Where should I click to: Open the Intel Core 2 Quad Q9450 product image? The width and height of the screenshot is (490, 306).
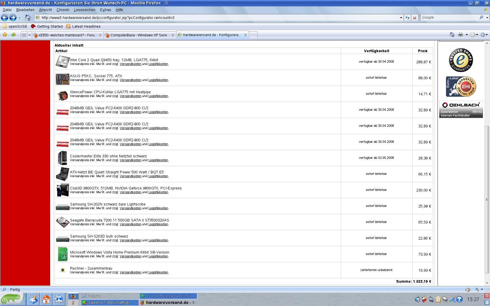point(62,61)
